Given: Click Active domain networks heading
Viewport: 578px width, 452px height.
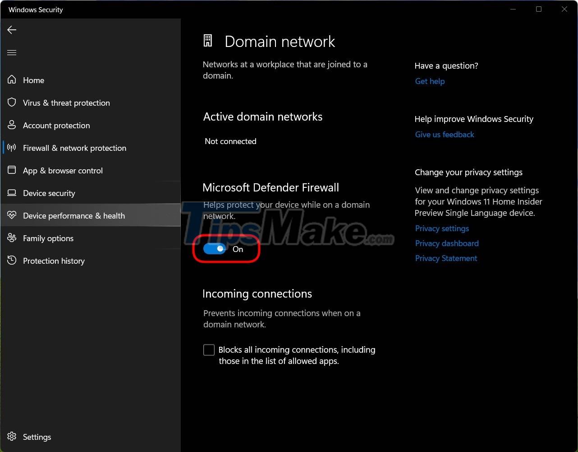Looking at the screenshot, I should 263,116.
